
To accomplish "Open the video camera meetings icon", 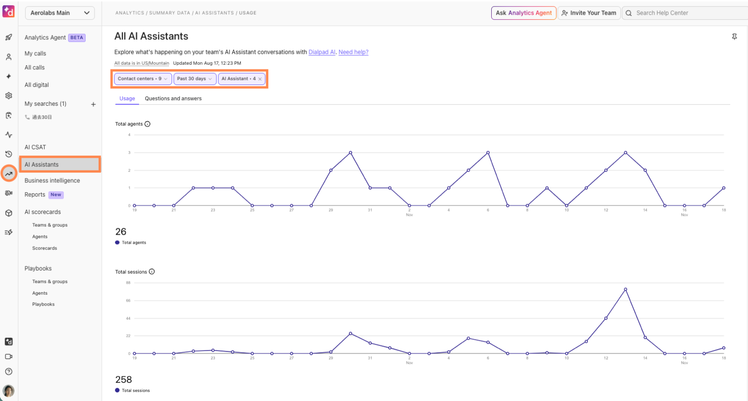I will (x=9, y=357).
